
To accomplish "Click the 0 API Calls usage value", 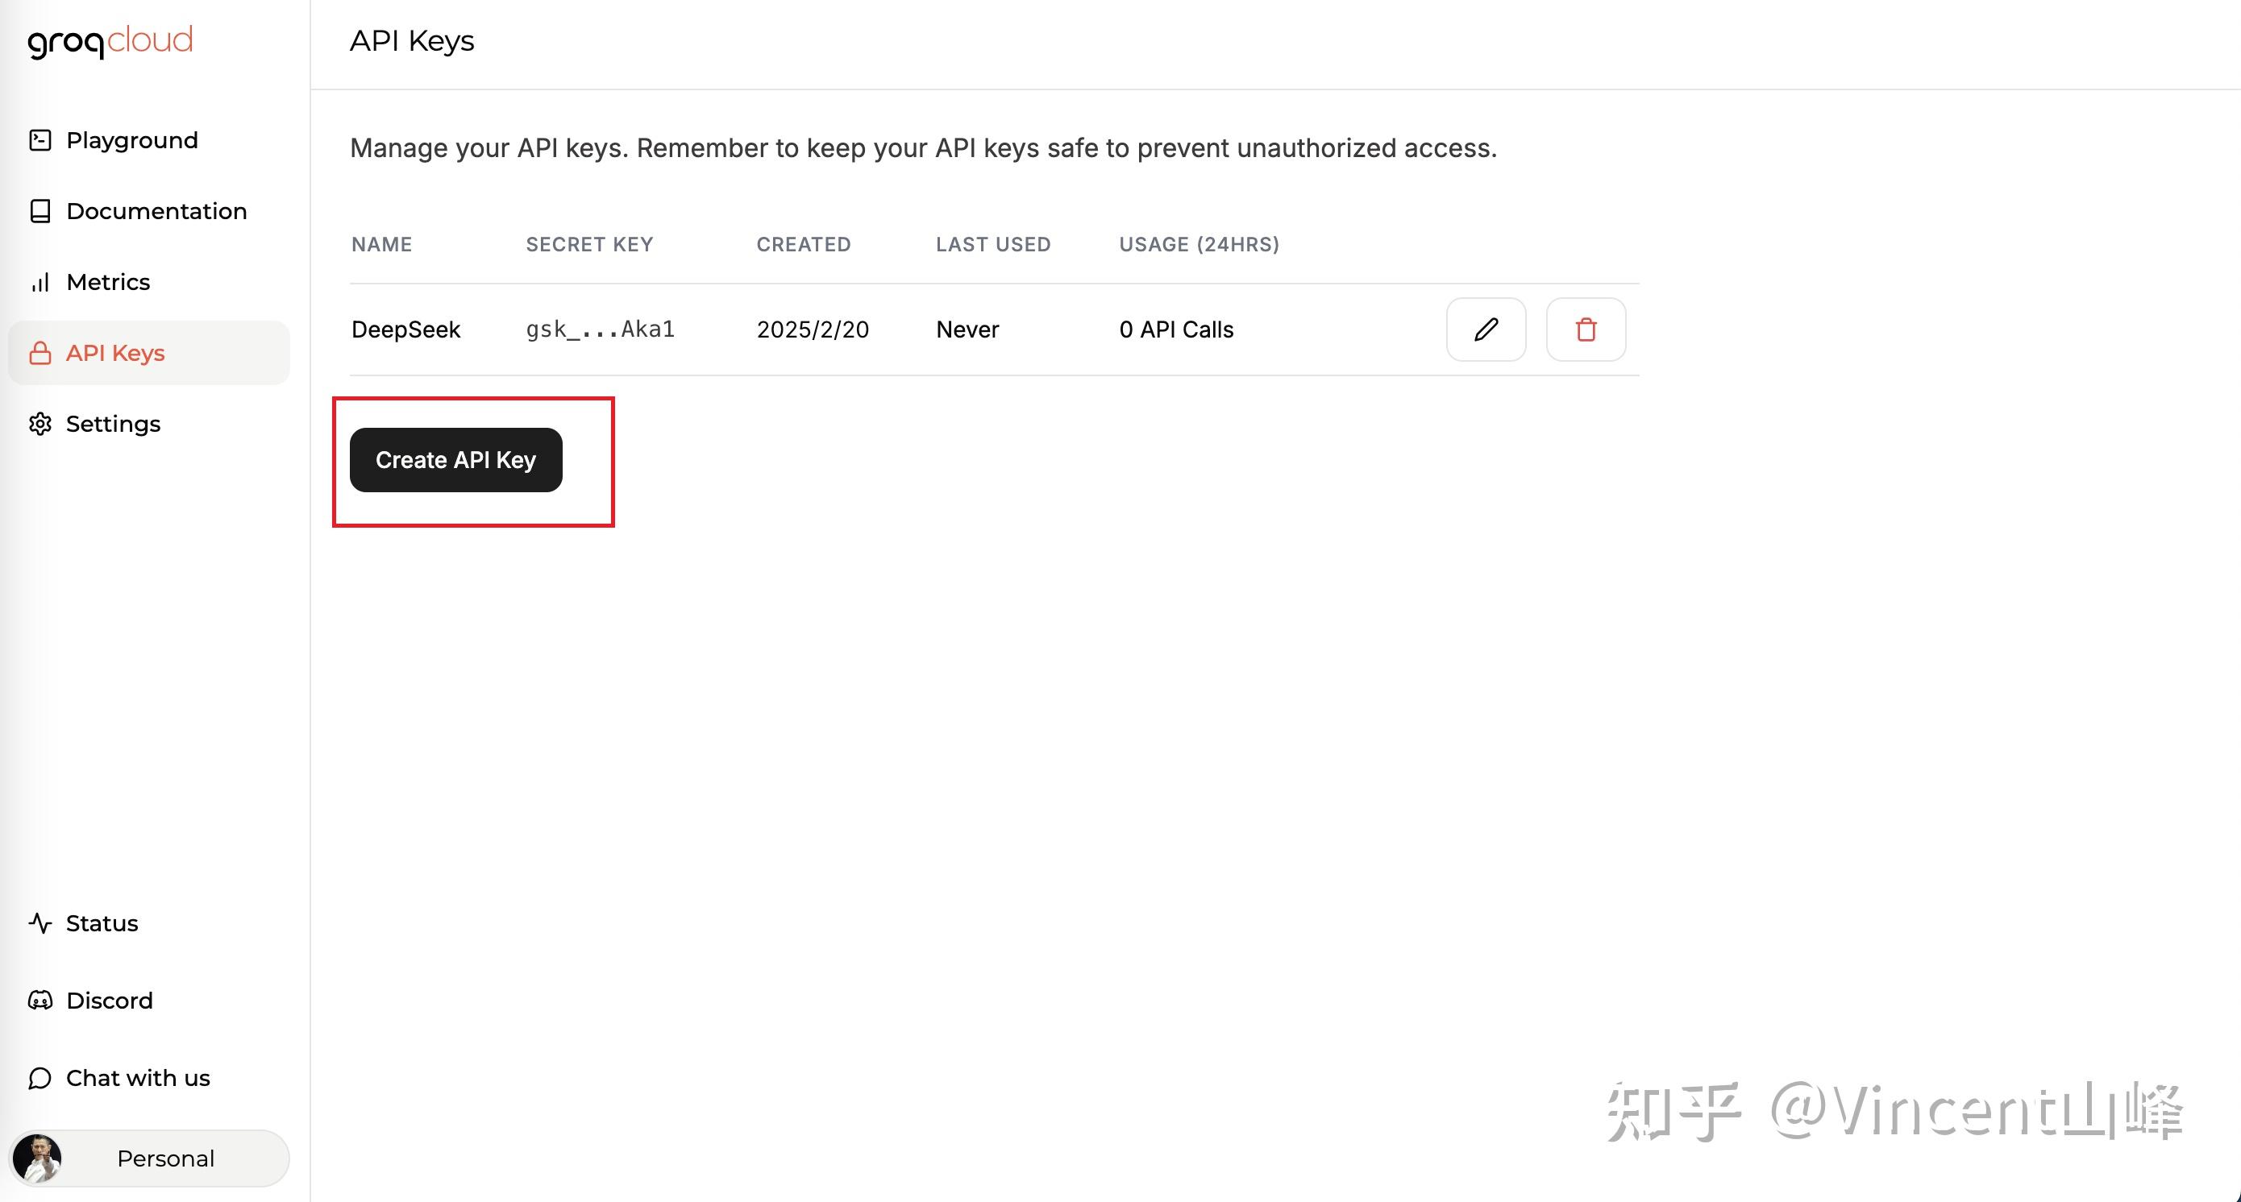I will (x=1176, y=330).
